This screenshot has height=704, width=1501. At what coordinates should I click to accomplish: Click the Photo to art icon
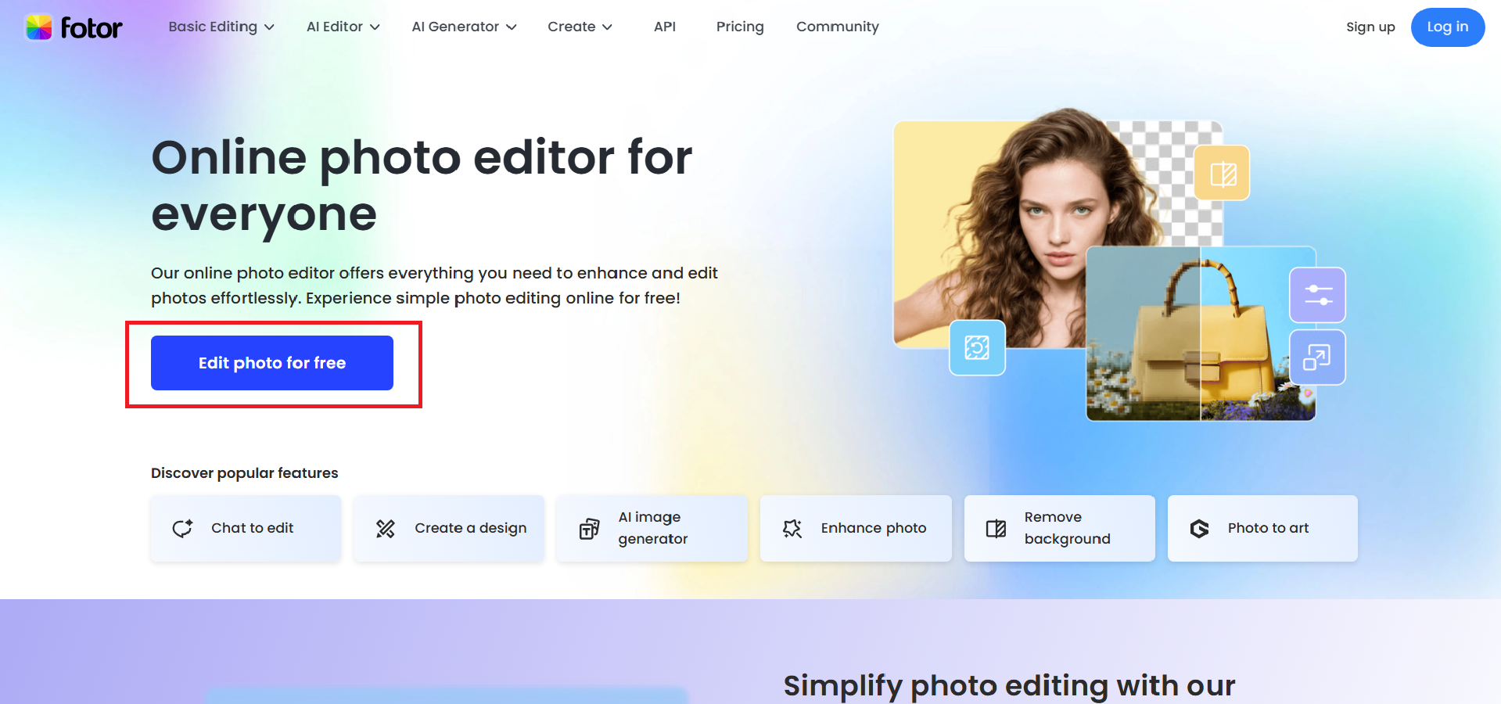coord(1199,528)
